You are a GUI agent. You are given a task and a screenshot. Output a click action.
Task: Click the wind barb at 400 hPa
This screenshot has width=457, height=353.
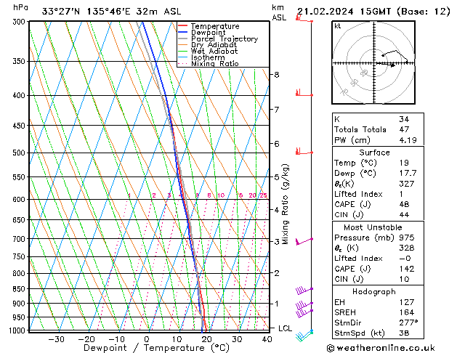click(304, 93)
